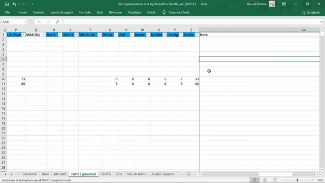
Task: Click inside the formula bar
Action: (x=191, y=22)
